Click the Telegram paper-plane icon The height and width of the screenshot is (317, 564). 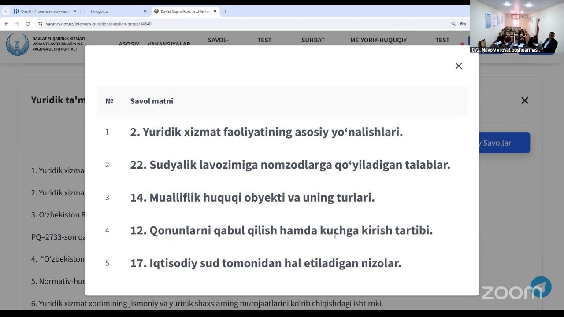541,287
